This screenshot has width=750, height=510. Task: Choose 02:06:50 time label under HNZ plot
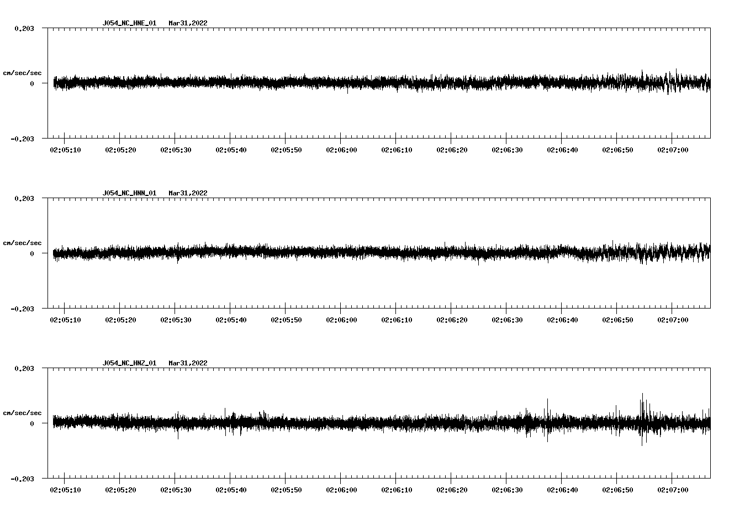[x=617, y=490]
